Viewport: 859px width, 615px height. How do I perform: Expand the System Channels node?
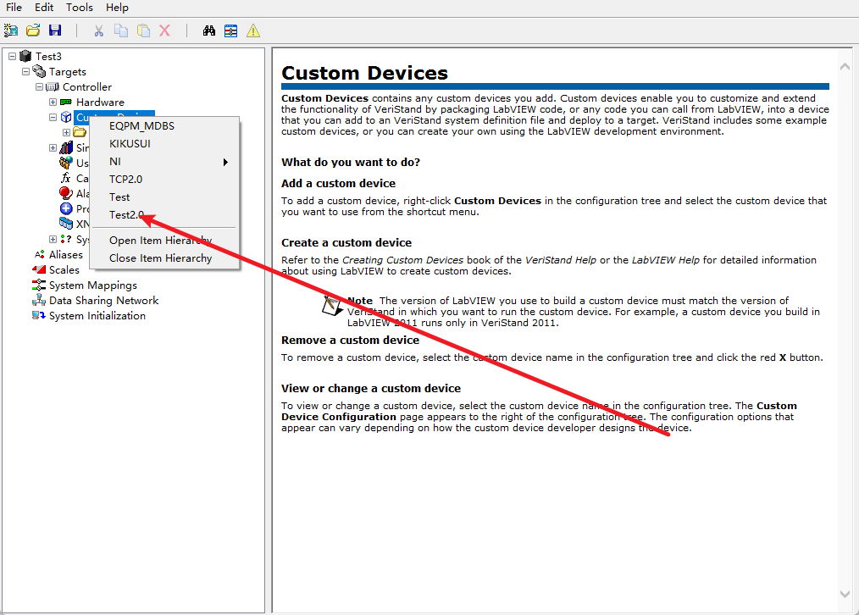click(x=53, y=240)
